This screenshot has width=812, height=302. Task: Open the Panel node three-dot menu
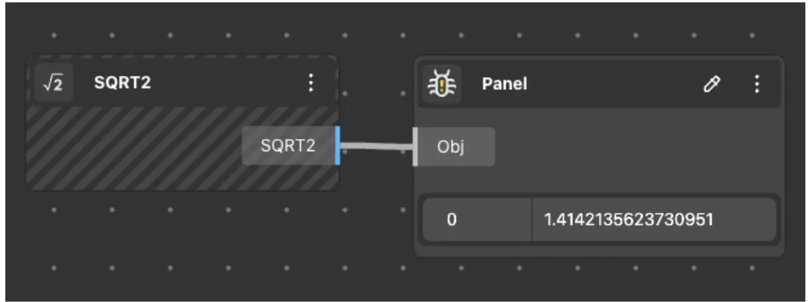tap(756, 84)
